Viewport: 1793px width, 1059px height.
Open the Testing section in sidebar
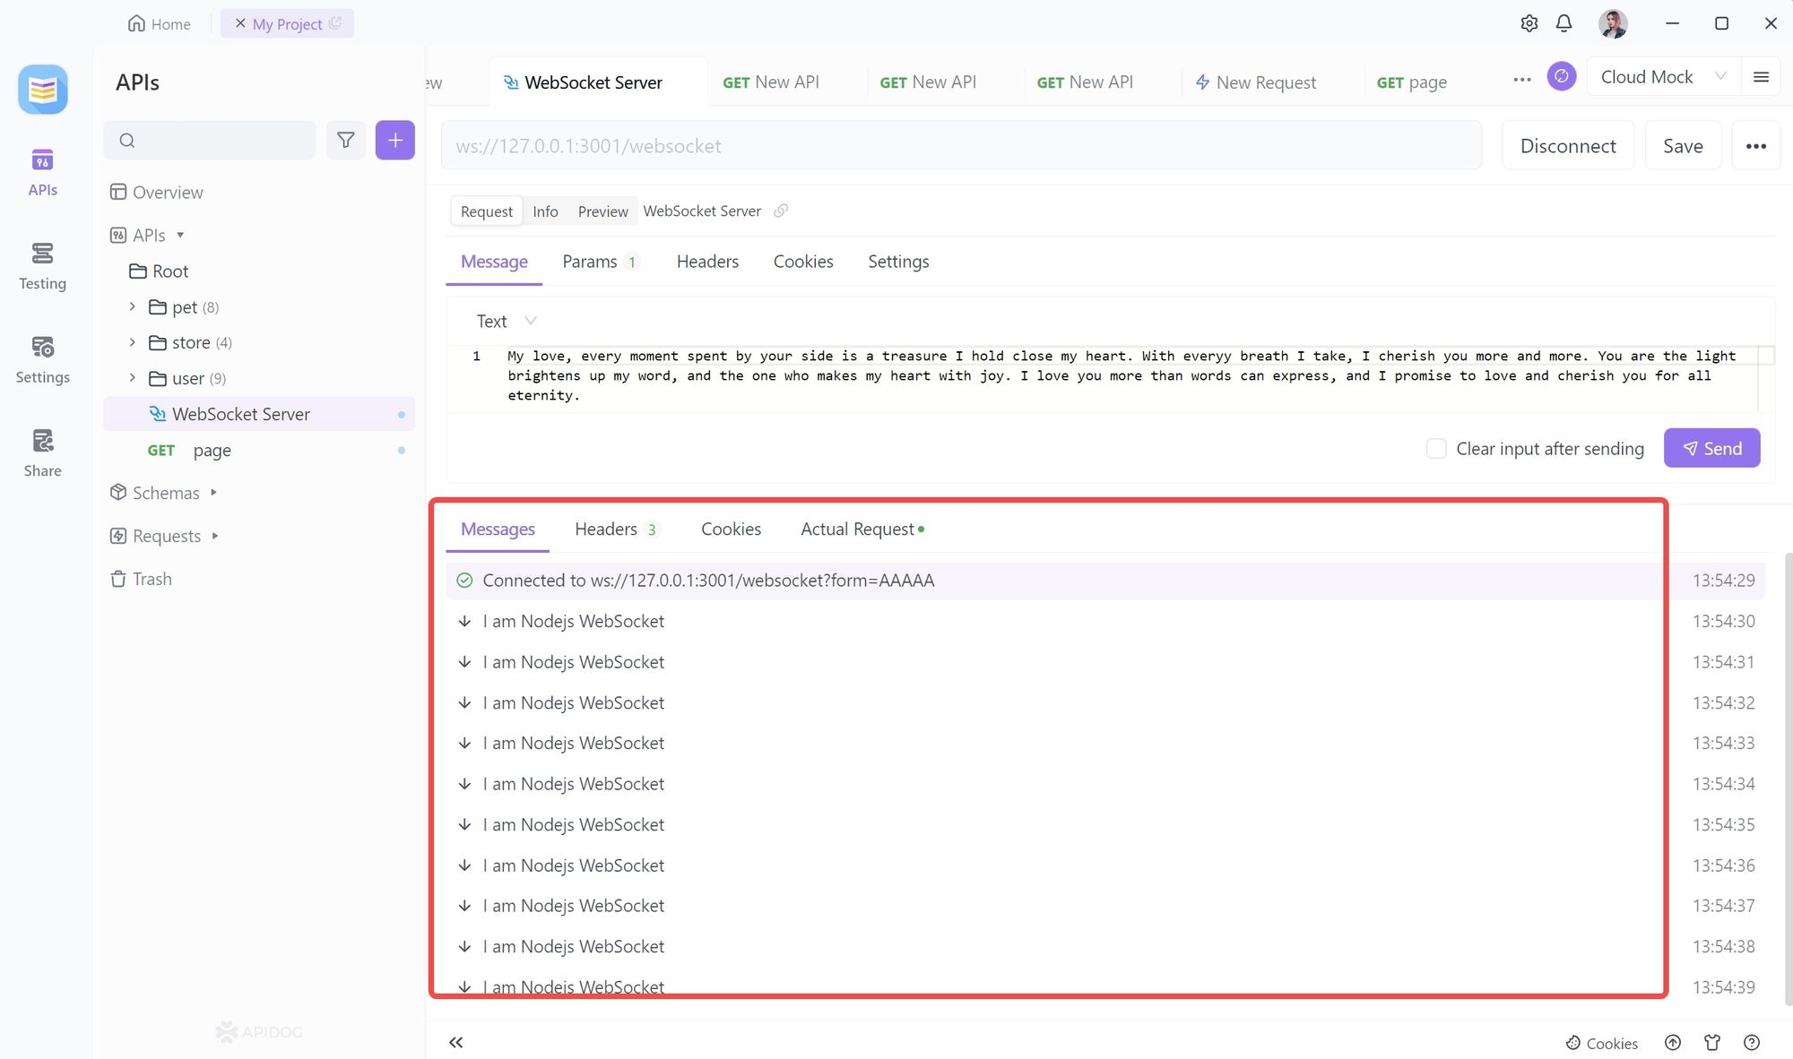[42, 266]
